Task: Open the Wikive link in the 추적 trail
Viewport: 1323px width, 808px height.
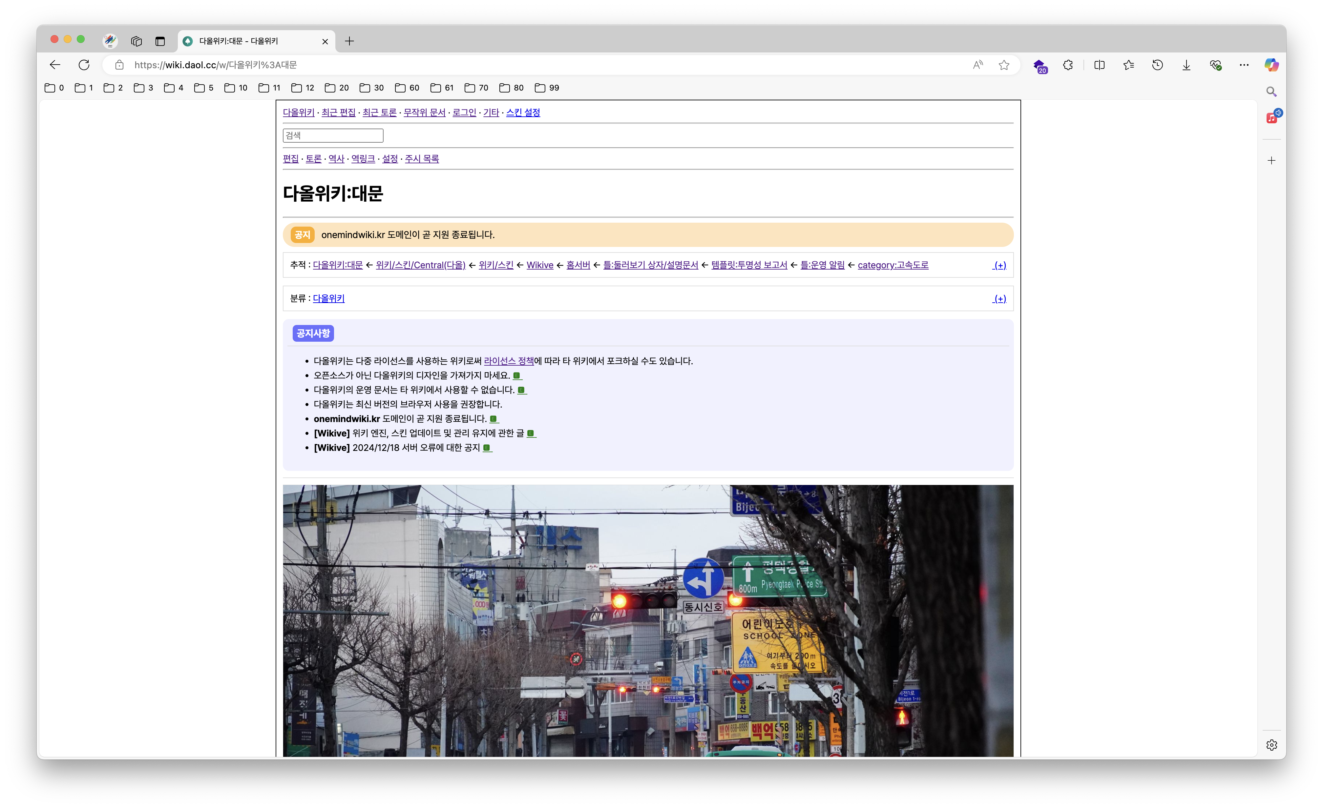Action: pos(540,265)
